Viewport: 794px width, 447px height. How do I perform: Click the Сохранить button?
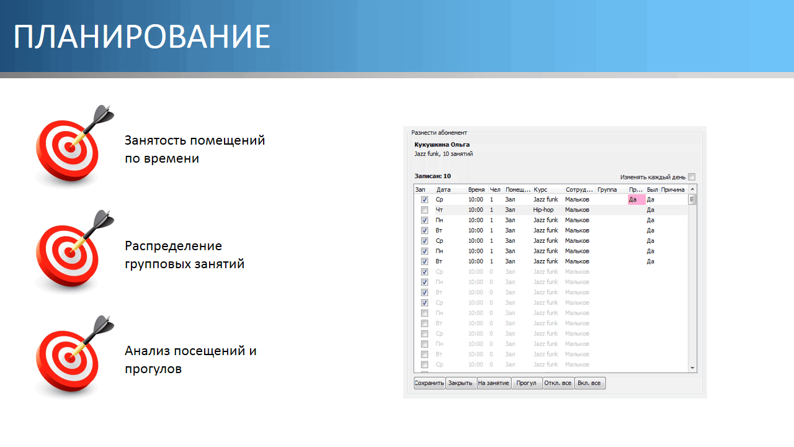pyautogui.click(x=429, y=383)
